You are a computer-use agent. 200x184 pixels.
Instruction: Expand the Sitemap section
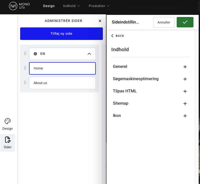coord(185,104)
